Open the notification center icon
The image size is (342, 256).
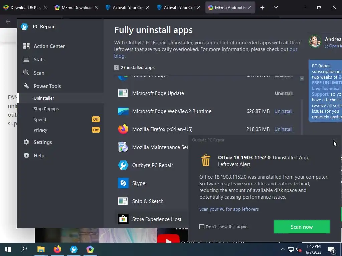coord(331,249)
